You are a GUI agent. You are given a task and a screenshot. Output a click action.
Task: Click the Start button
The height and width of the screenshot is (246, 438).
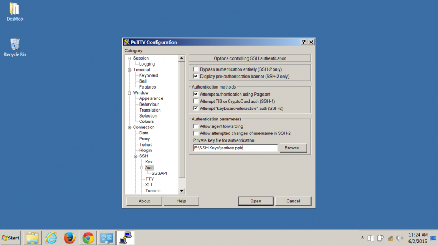(x=10, y=238)
